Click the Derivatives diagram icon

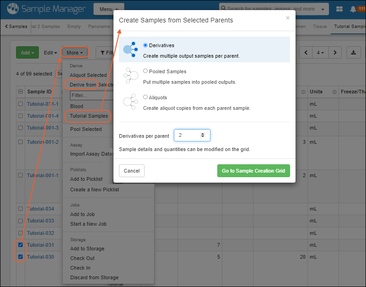point(130,49)
